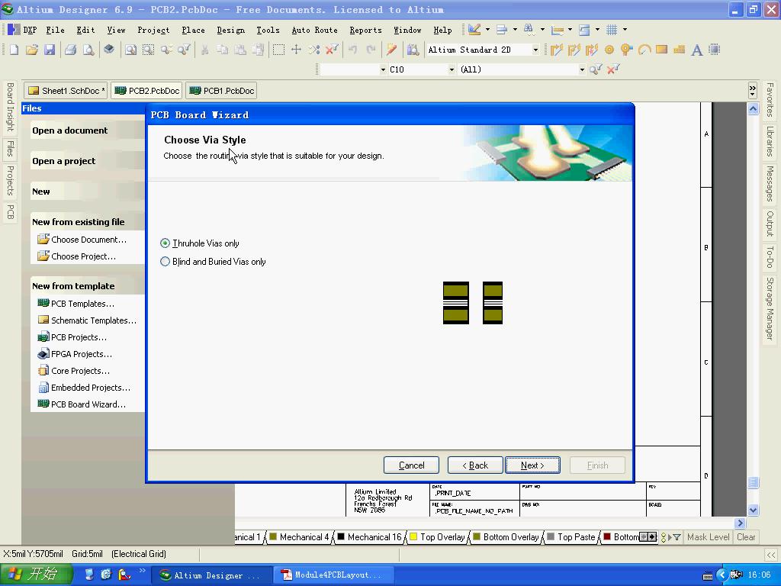Viewport: 781px width, 586px height.
Task: Select Thruhole Vias only
Action: pos(200,243)
